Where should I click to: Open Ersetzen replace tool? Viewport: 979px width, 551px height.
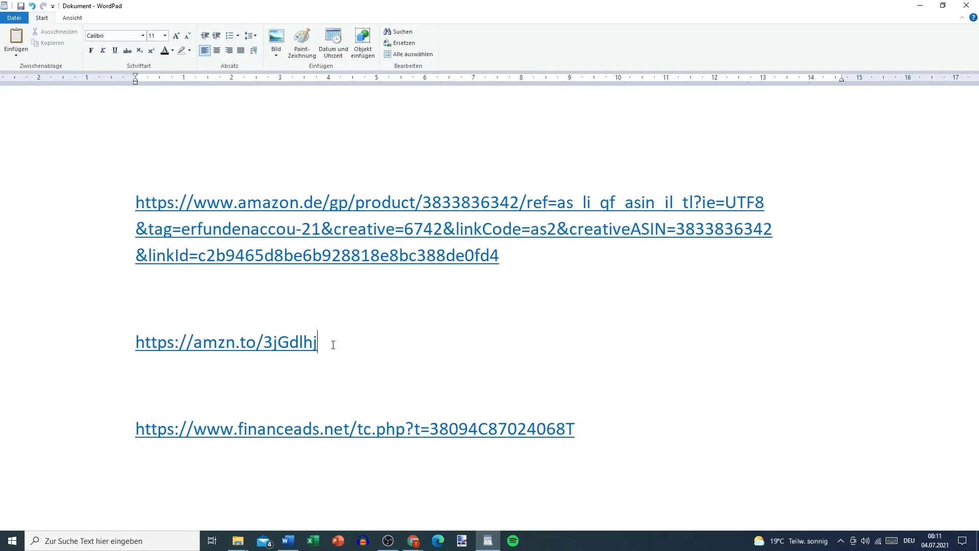click(399, 43)
